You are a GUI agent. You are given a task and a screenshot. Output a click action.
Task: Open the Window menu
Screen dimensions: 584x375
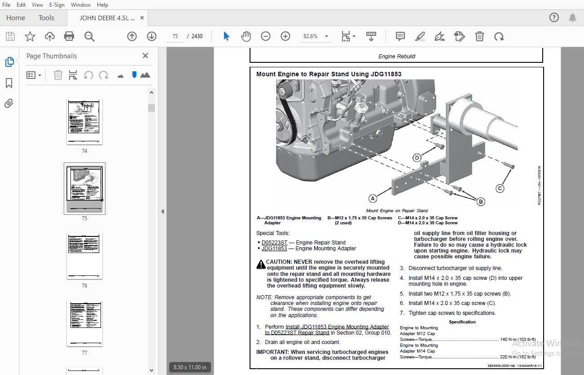(81, 4)
